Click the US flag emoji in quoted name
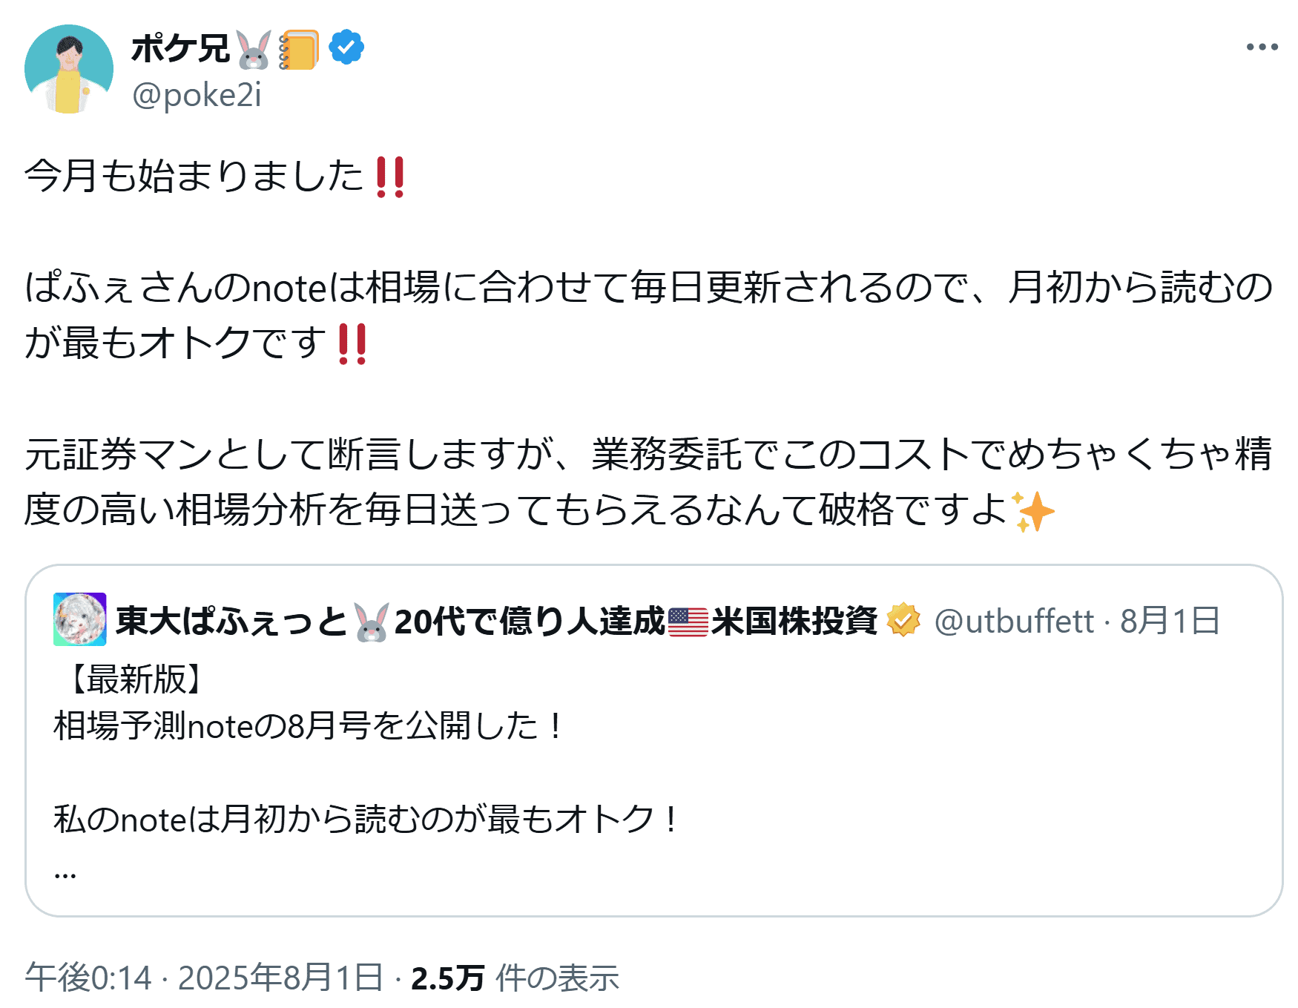 (688, 622)
